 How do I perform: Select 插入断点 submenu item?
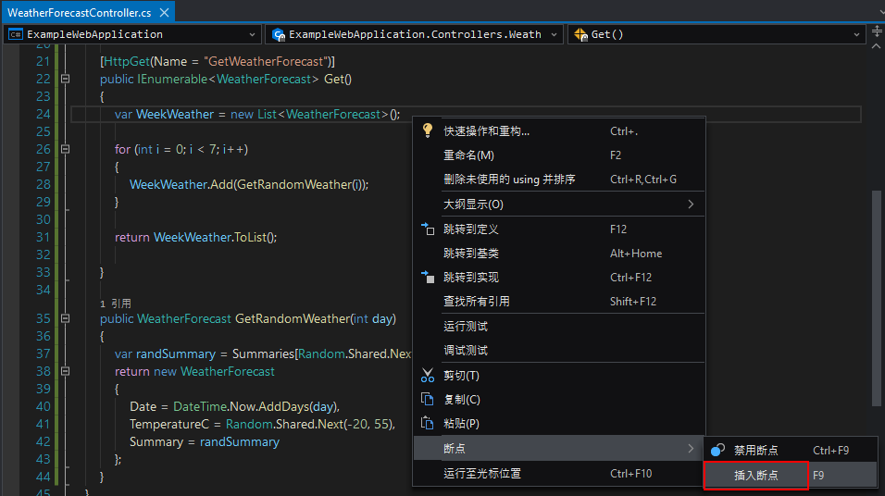(x=791, y=475)
